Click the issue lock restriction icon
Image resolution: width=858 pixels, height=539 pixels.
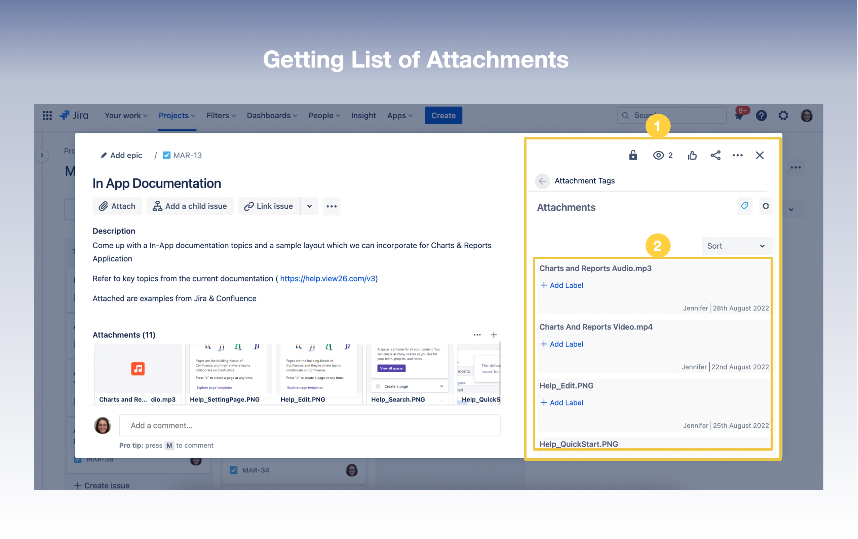633,155
